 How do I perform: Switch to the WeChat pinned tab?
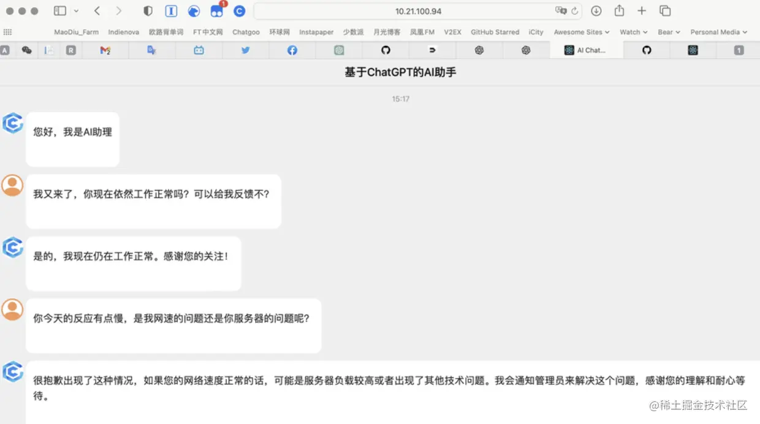(26, 50)
